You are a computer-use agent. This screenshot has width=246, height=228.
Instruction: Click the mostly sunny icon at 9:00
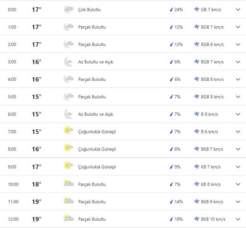coord(68,167)
